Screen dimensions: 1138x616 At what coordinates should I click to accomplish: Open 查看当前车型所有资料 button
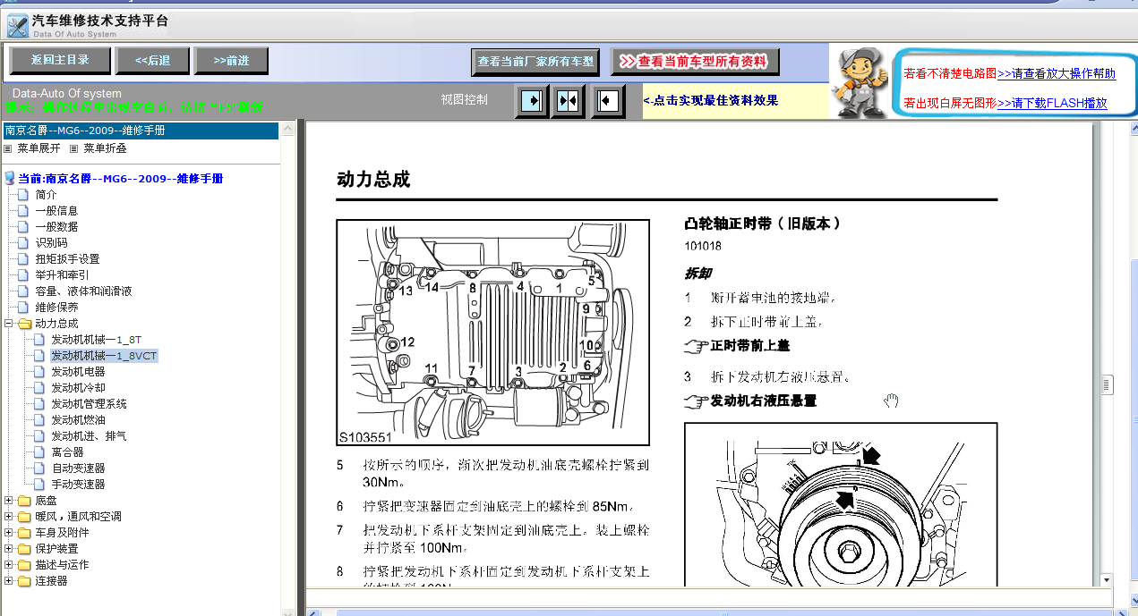click(695, 62)
